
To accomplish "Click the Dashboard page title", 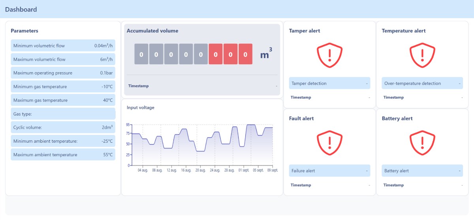I will pos(21,9).
